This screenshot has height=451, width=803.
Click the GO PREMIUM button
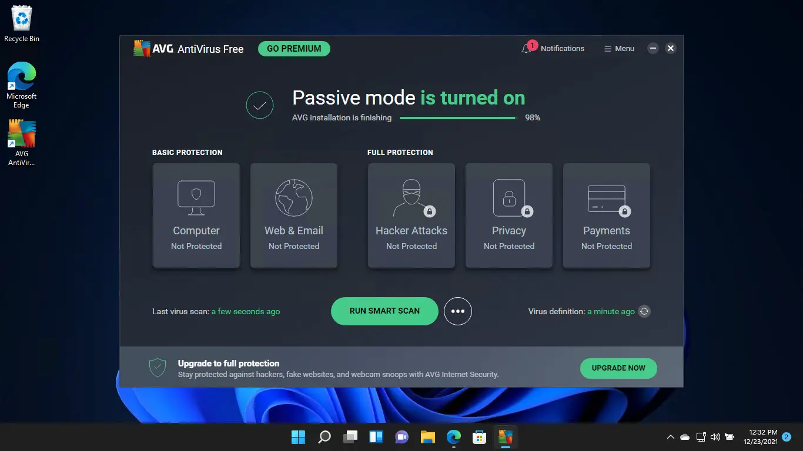tap(294, 49)
